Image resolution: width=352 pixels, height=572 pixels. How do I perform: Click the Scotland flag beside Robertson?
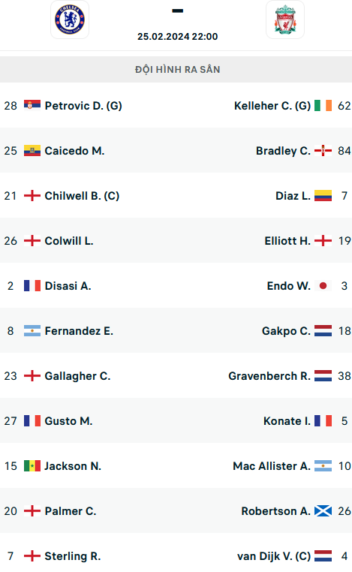coord(323,510)
